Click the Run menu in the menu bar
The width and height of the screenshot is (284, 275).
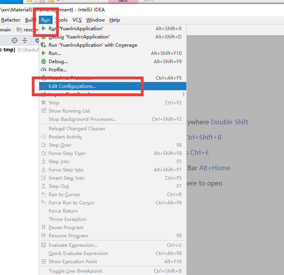pyautogui.click(x=46, y=20)
